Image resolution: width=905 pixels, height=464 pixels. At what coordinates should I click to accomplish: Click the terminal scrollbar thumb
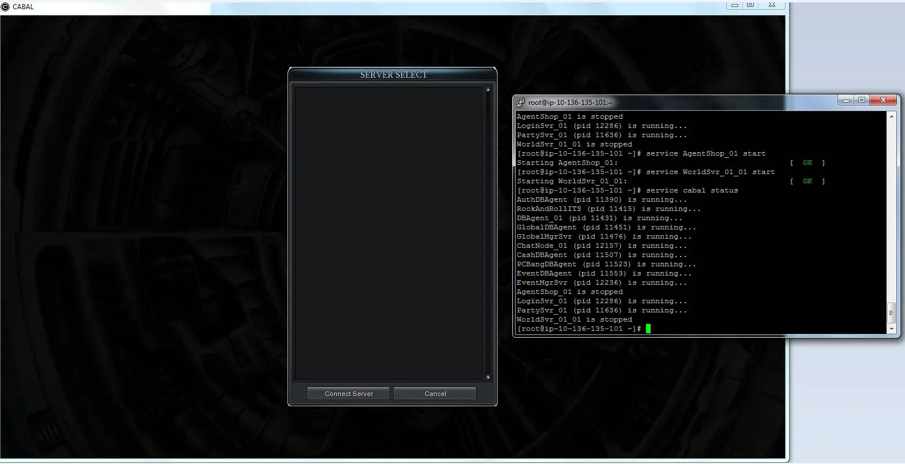pyautogui.click(x=891, y=313)
